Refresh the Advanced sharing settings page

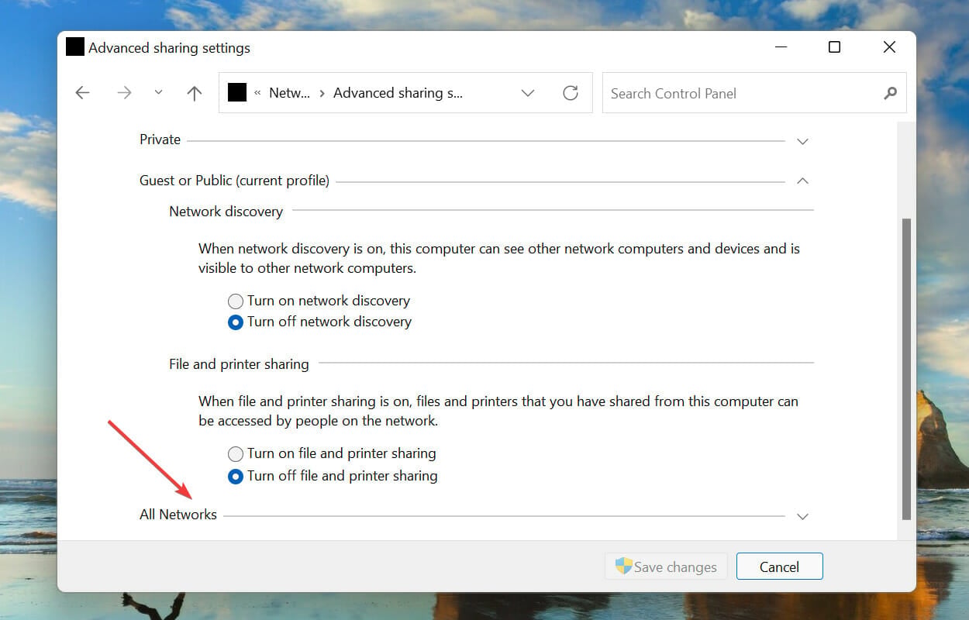[571, 93]
